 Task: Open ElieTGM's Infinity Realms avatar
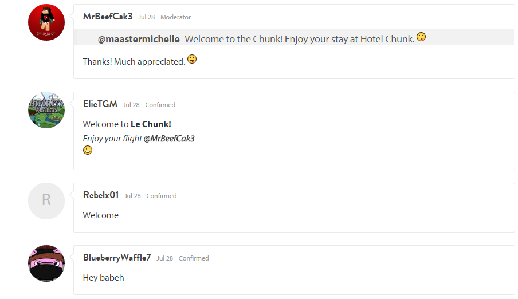point(46,110)
